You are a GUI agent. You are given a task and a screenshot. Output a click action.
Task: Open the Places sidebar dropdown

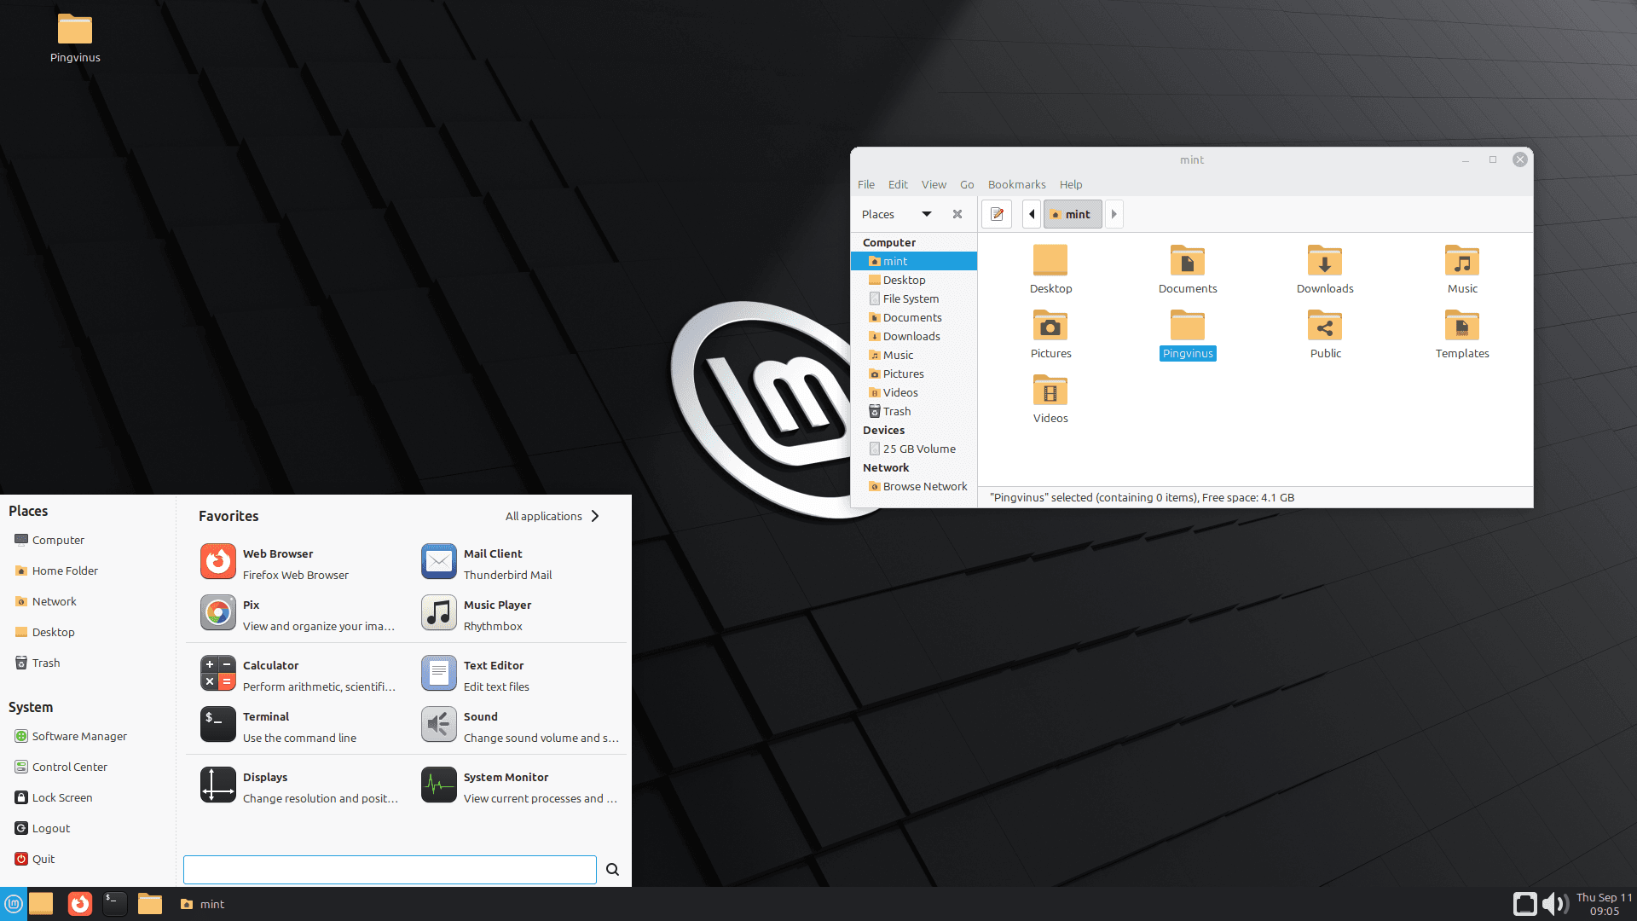tap(927, 214)
